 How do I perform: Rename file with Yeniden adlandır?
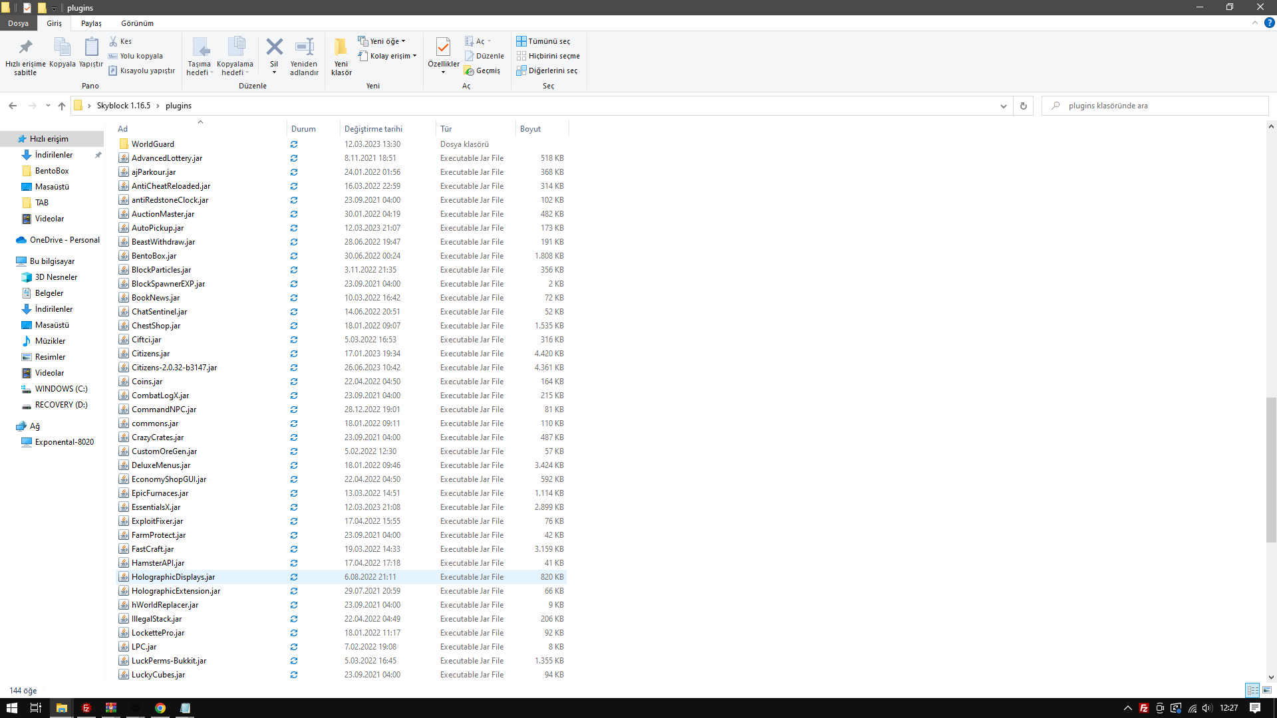[x=304, y=57]
